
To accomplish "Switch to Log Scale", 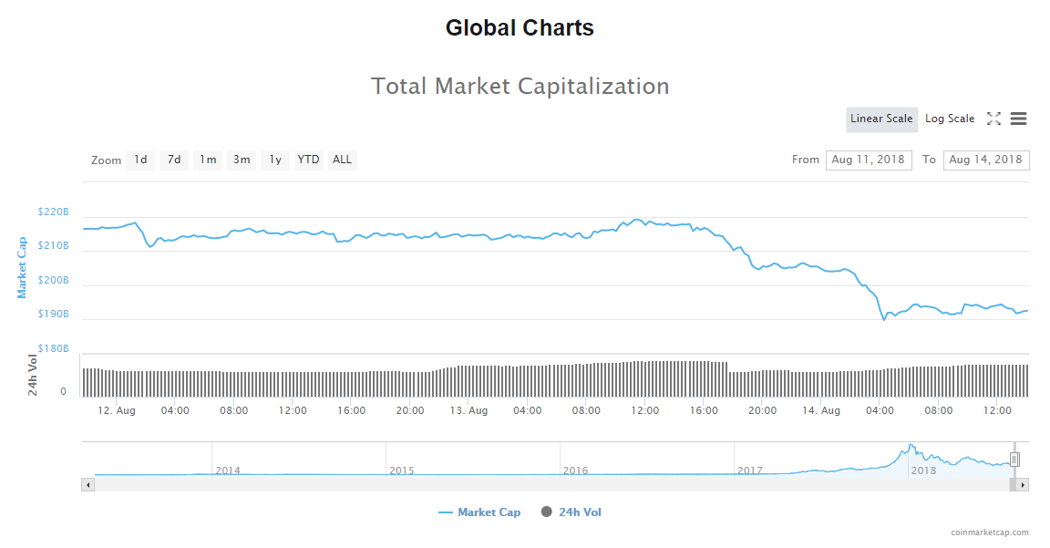I will click(x=950, y=119).
